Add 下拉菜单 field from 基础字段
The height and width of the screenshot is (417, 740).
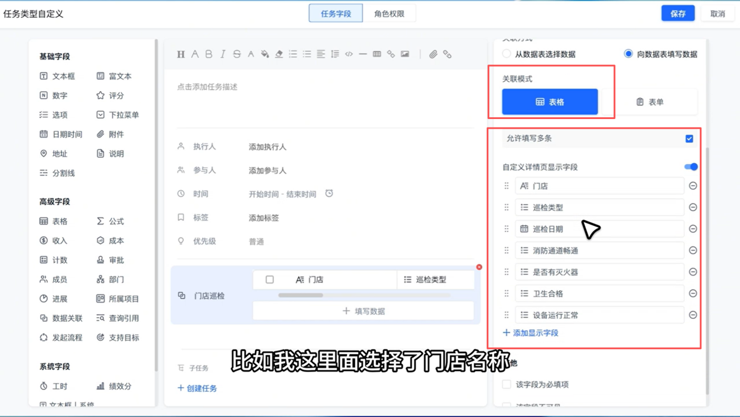coord(118,115)
